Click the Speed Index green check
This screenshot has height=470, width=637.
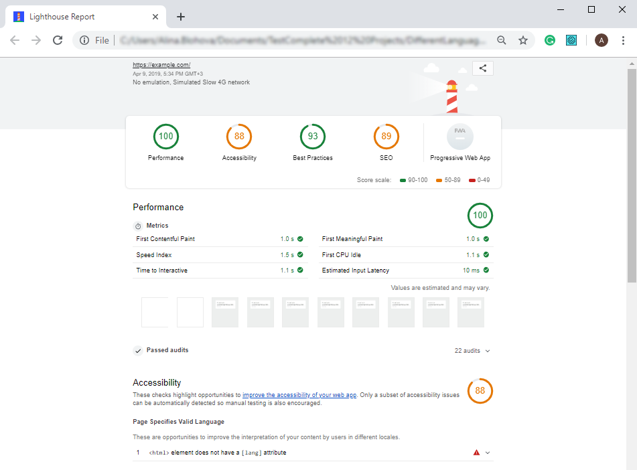coord(300,254)
